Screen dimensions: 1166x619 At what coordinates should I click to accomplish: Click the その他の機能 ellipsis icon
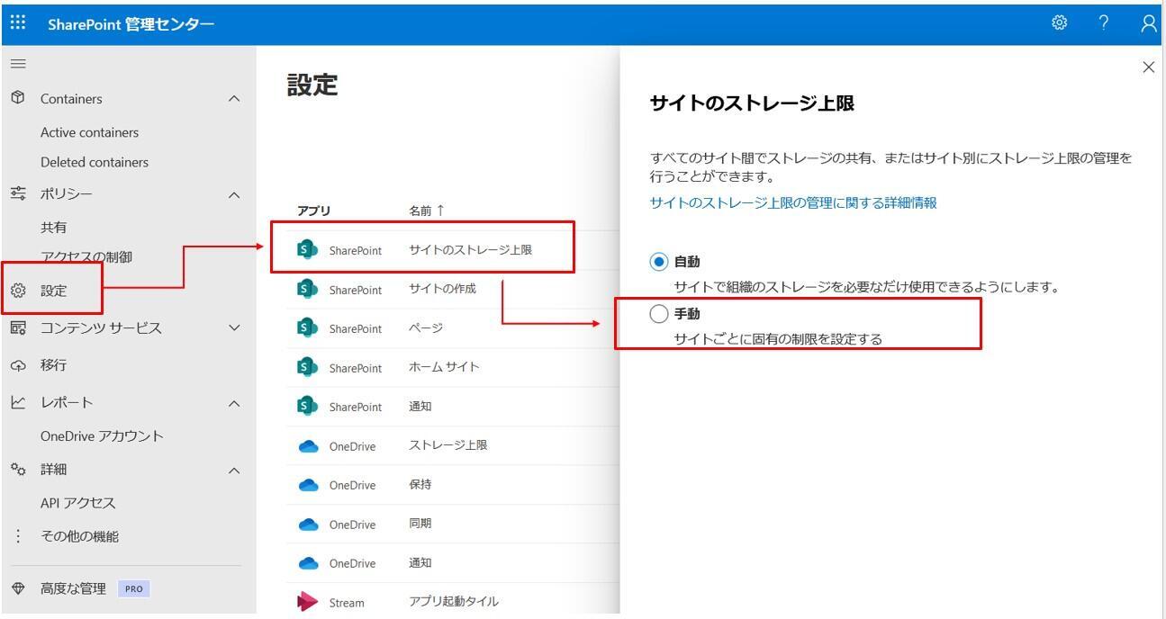click(18, 536)
